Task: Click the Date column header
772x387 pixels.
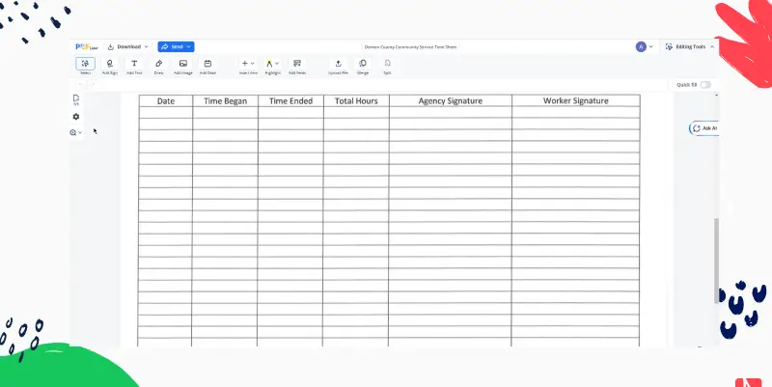Action: coord(166,101)
